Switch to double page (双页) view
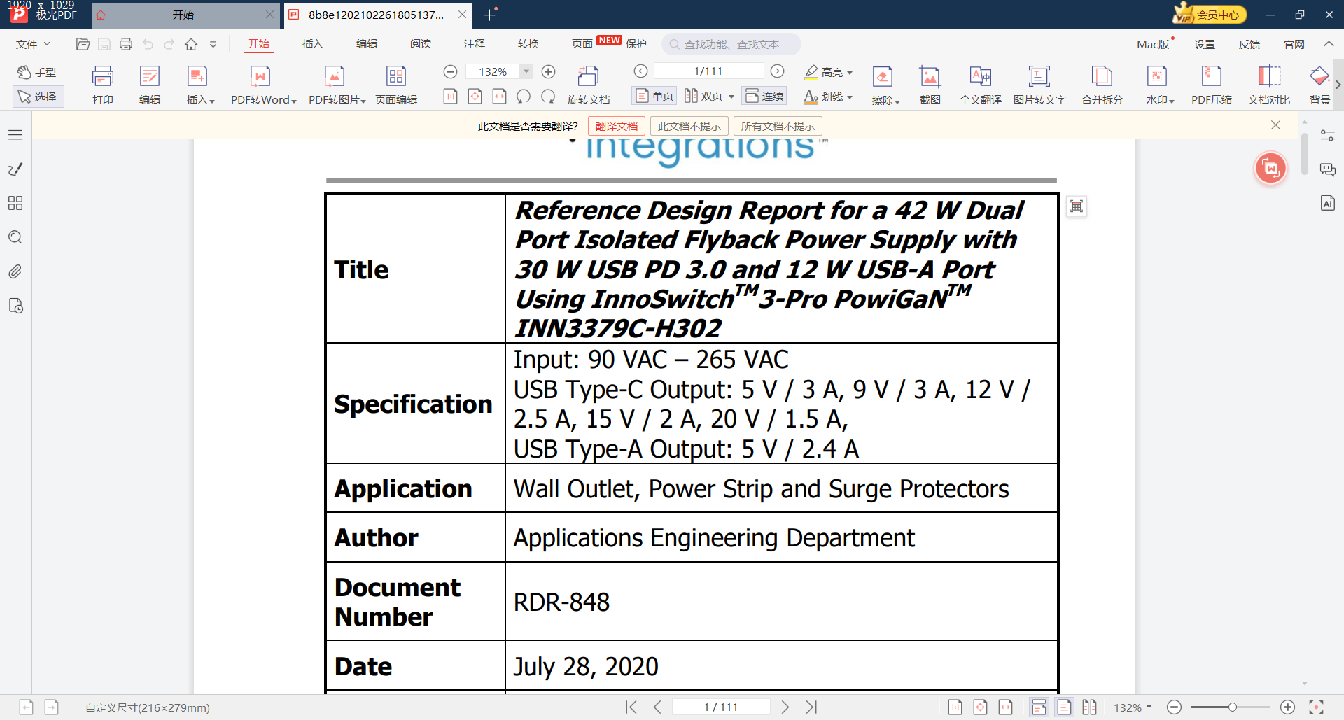Screen dimensions: 1344x720 click(x=703, y=96)
